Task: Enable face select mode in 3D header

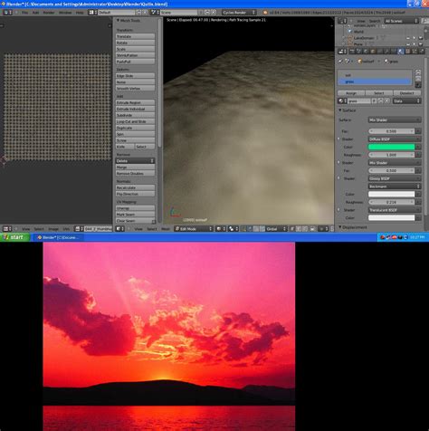Action: [305, 228]
